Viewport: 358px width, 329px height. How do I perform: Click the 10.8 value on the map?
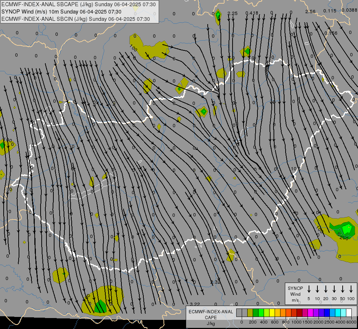point(296,169)
